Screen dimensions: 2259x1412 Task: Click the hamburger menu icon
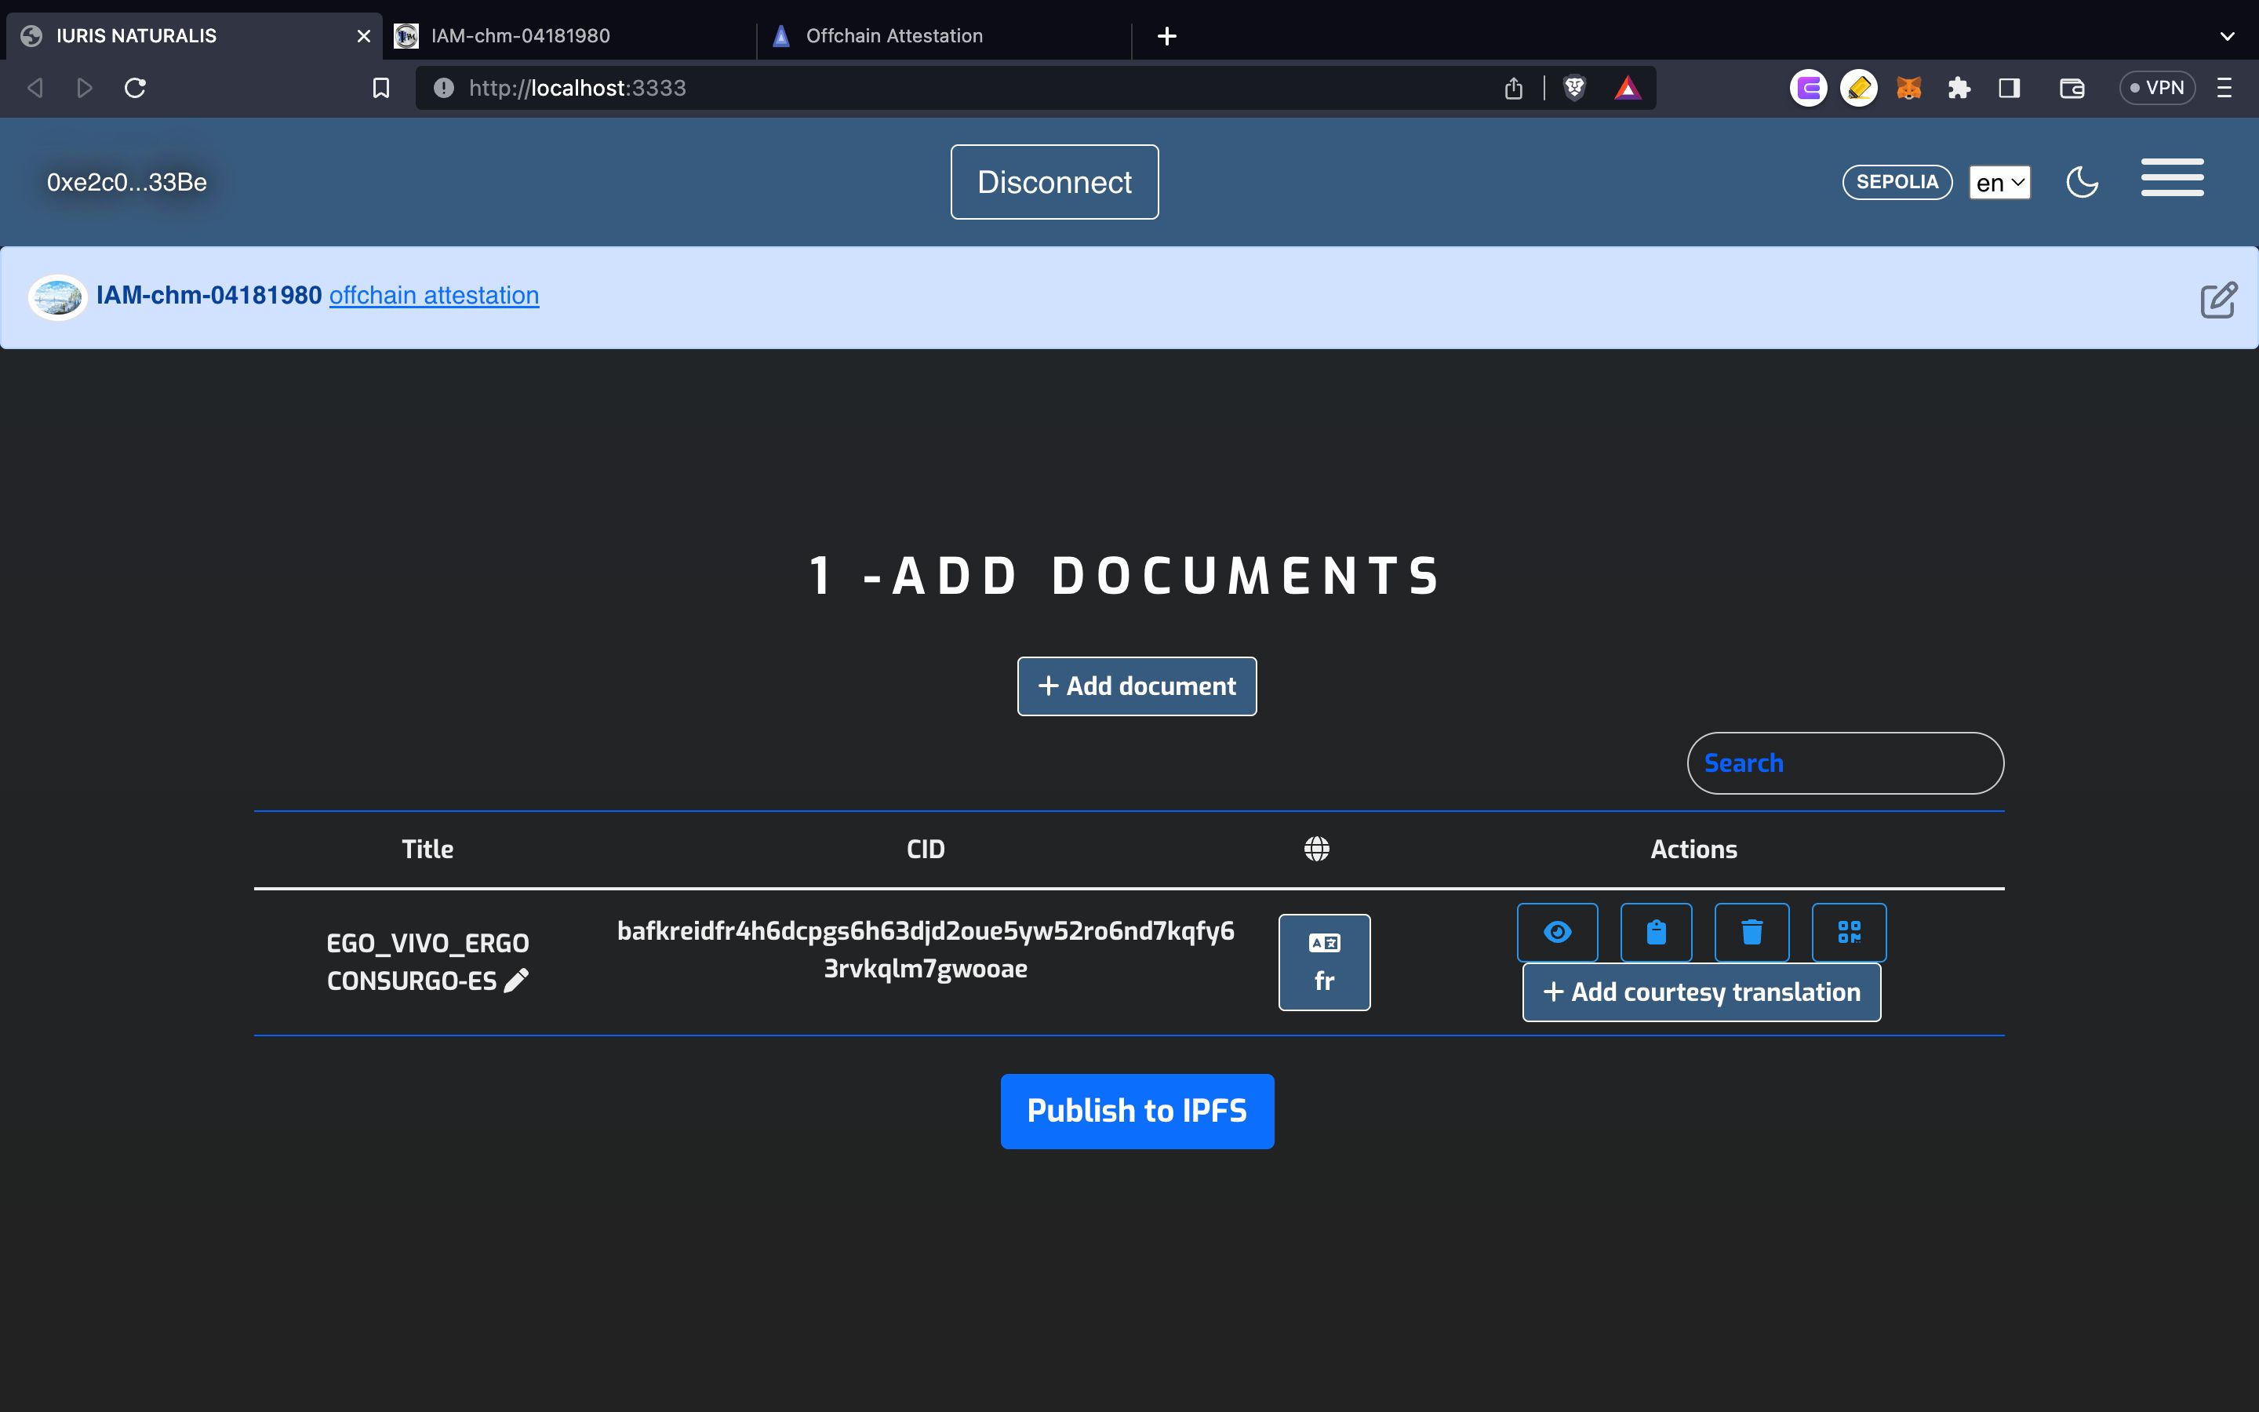pyautogui.click(x=2173, y=180)
